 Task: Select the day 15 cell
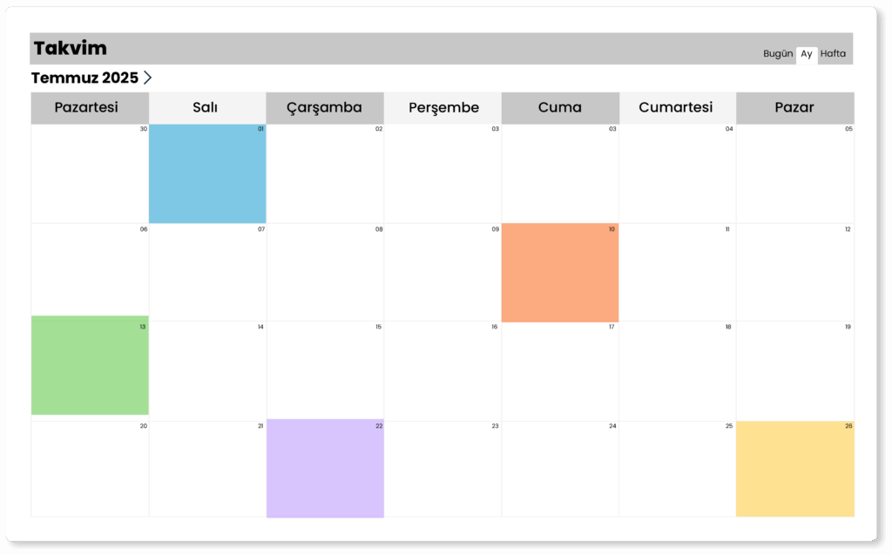coord(325,370)
